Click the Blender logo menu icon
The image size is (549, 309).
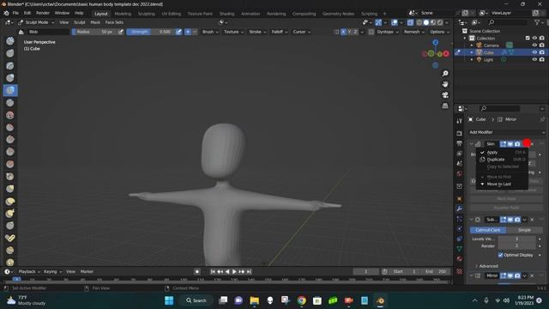(x=6, y=14)
